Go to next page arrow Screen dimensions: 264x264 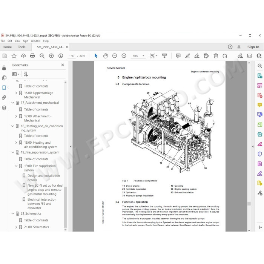pyautogui.click(x=61, y=56)
